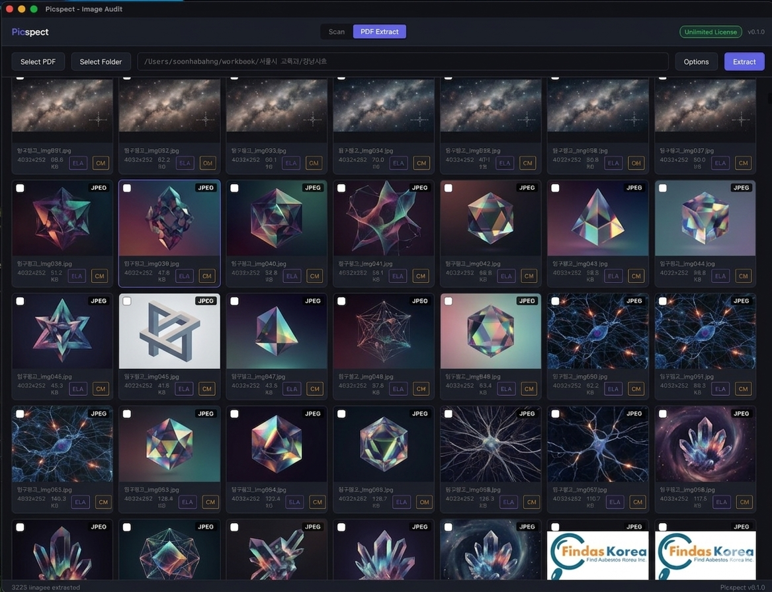The height and width of the screenshot is (592, 772).
Task: Click the Unlimited License badge
Action: 710,32
